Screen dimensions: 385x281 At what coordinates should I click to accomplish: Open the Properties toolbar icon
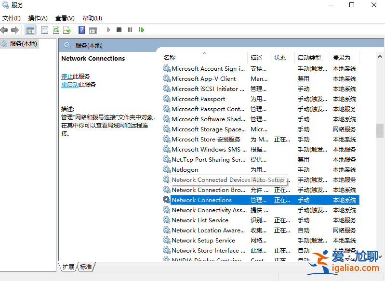(x=44, y=30)
